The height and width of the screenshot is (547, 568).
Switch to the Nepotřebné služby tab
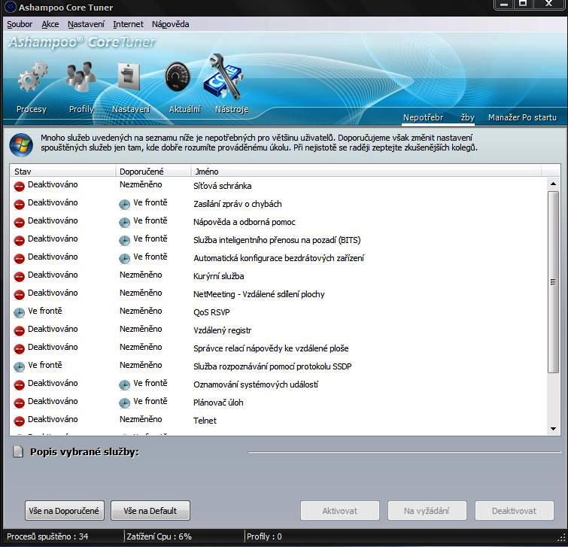coord(439,117)
